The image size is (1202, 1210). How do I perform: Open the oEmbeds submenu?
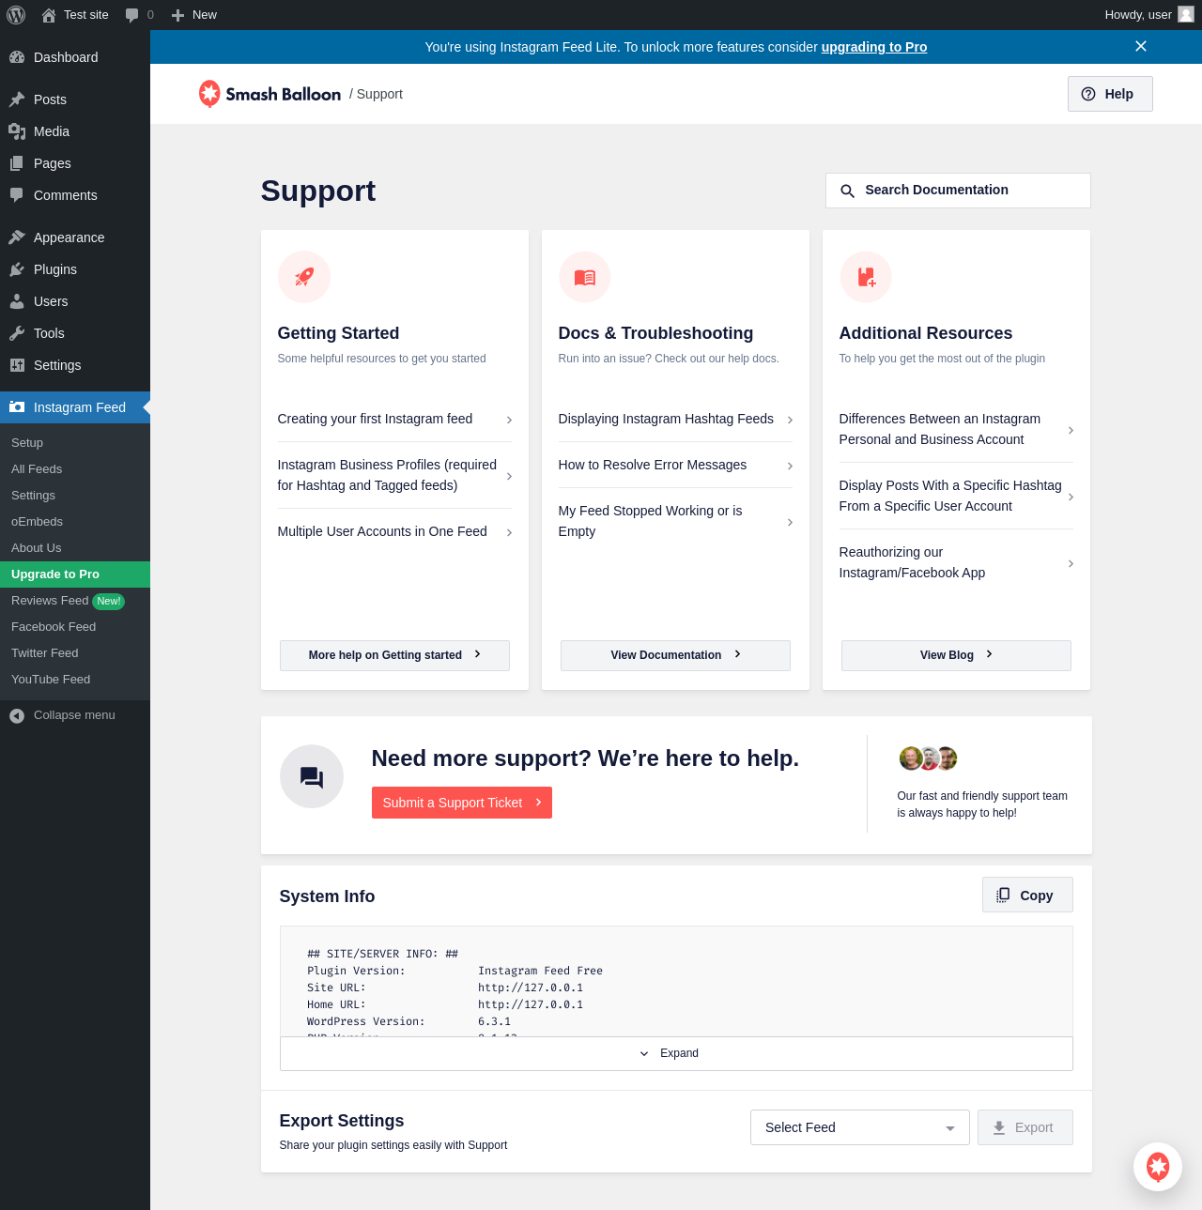pyautogui.click(x=75, y=522)
